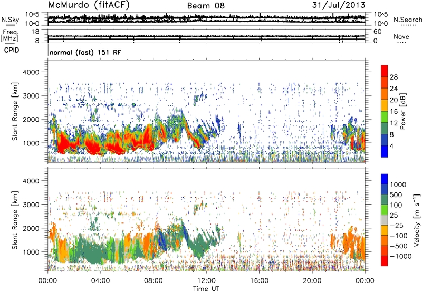
Task: Click the right 10^0 noise axis tick
Action: tap(380, 24)
